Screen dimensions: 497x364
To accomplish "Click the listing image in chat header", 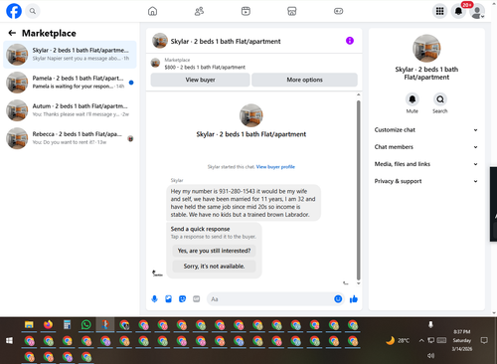I will [x=160, y=41].
